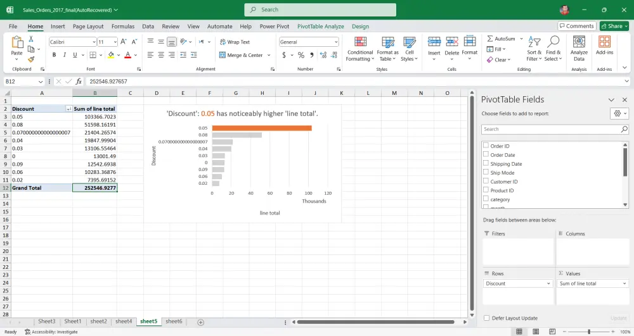The height and width of the screenshot is (336, 634).
Task: Close the PivotTable Fields pane
Action: pos(624,99)
